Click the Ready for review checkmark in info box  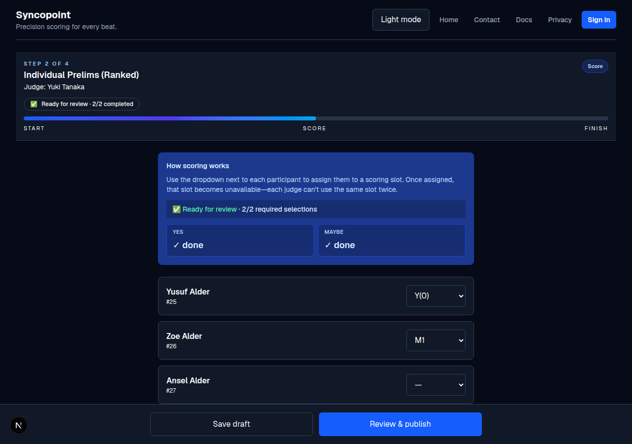(x=176, y=209)
